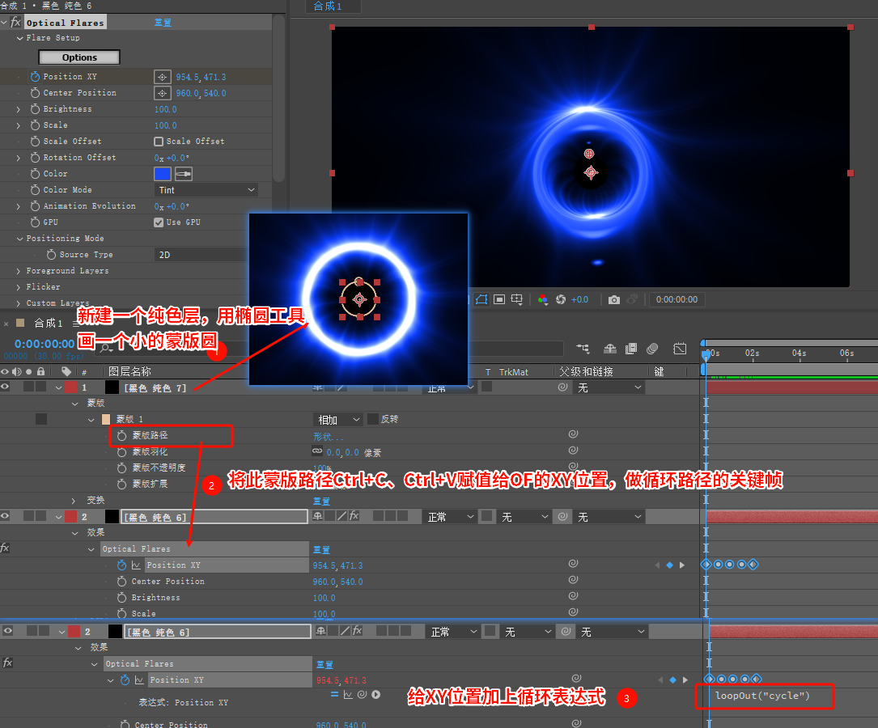The width and height of the screenshot is (878, 728).
Task: Hide layer 1 黑色 纯色 7 eye toggle
Action: (6, 387)
